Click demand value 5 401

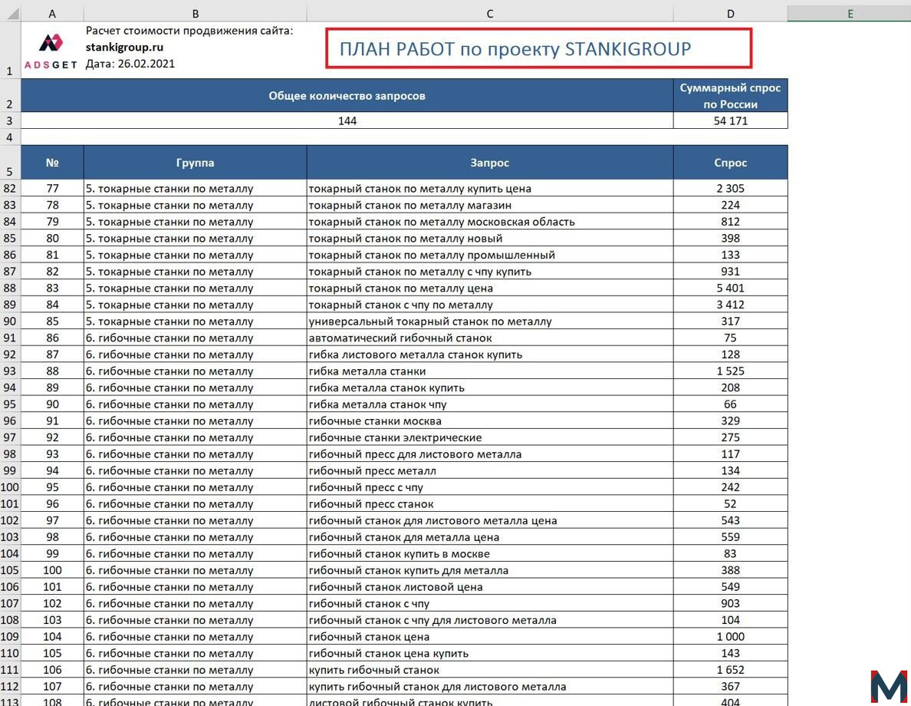click(730, 288)
